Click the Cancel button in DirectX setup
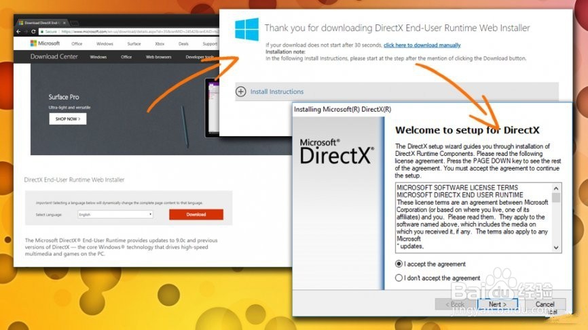The height and width of the screenshot is (330, 588). pyautogui.click(x=545, y=304)
